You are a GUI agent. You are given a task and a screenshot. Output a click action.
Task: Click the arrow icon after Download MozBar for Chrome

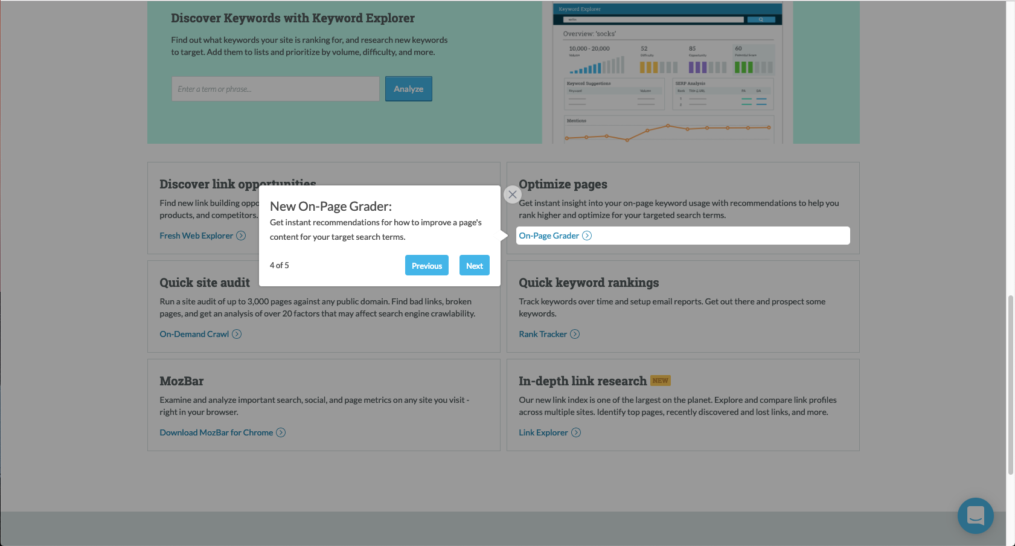tap(281, 432)
